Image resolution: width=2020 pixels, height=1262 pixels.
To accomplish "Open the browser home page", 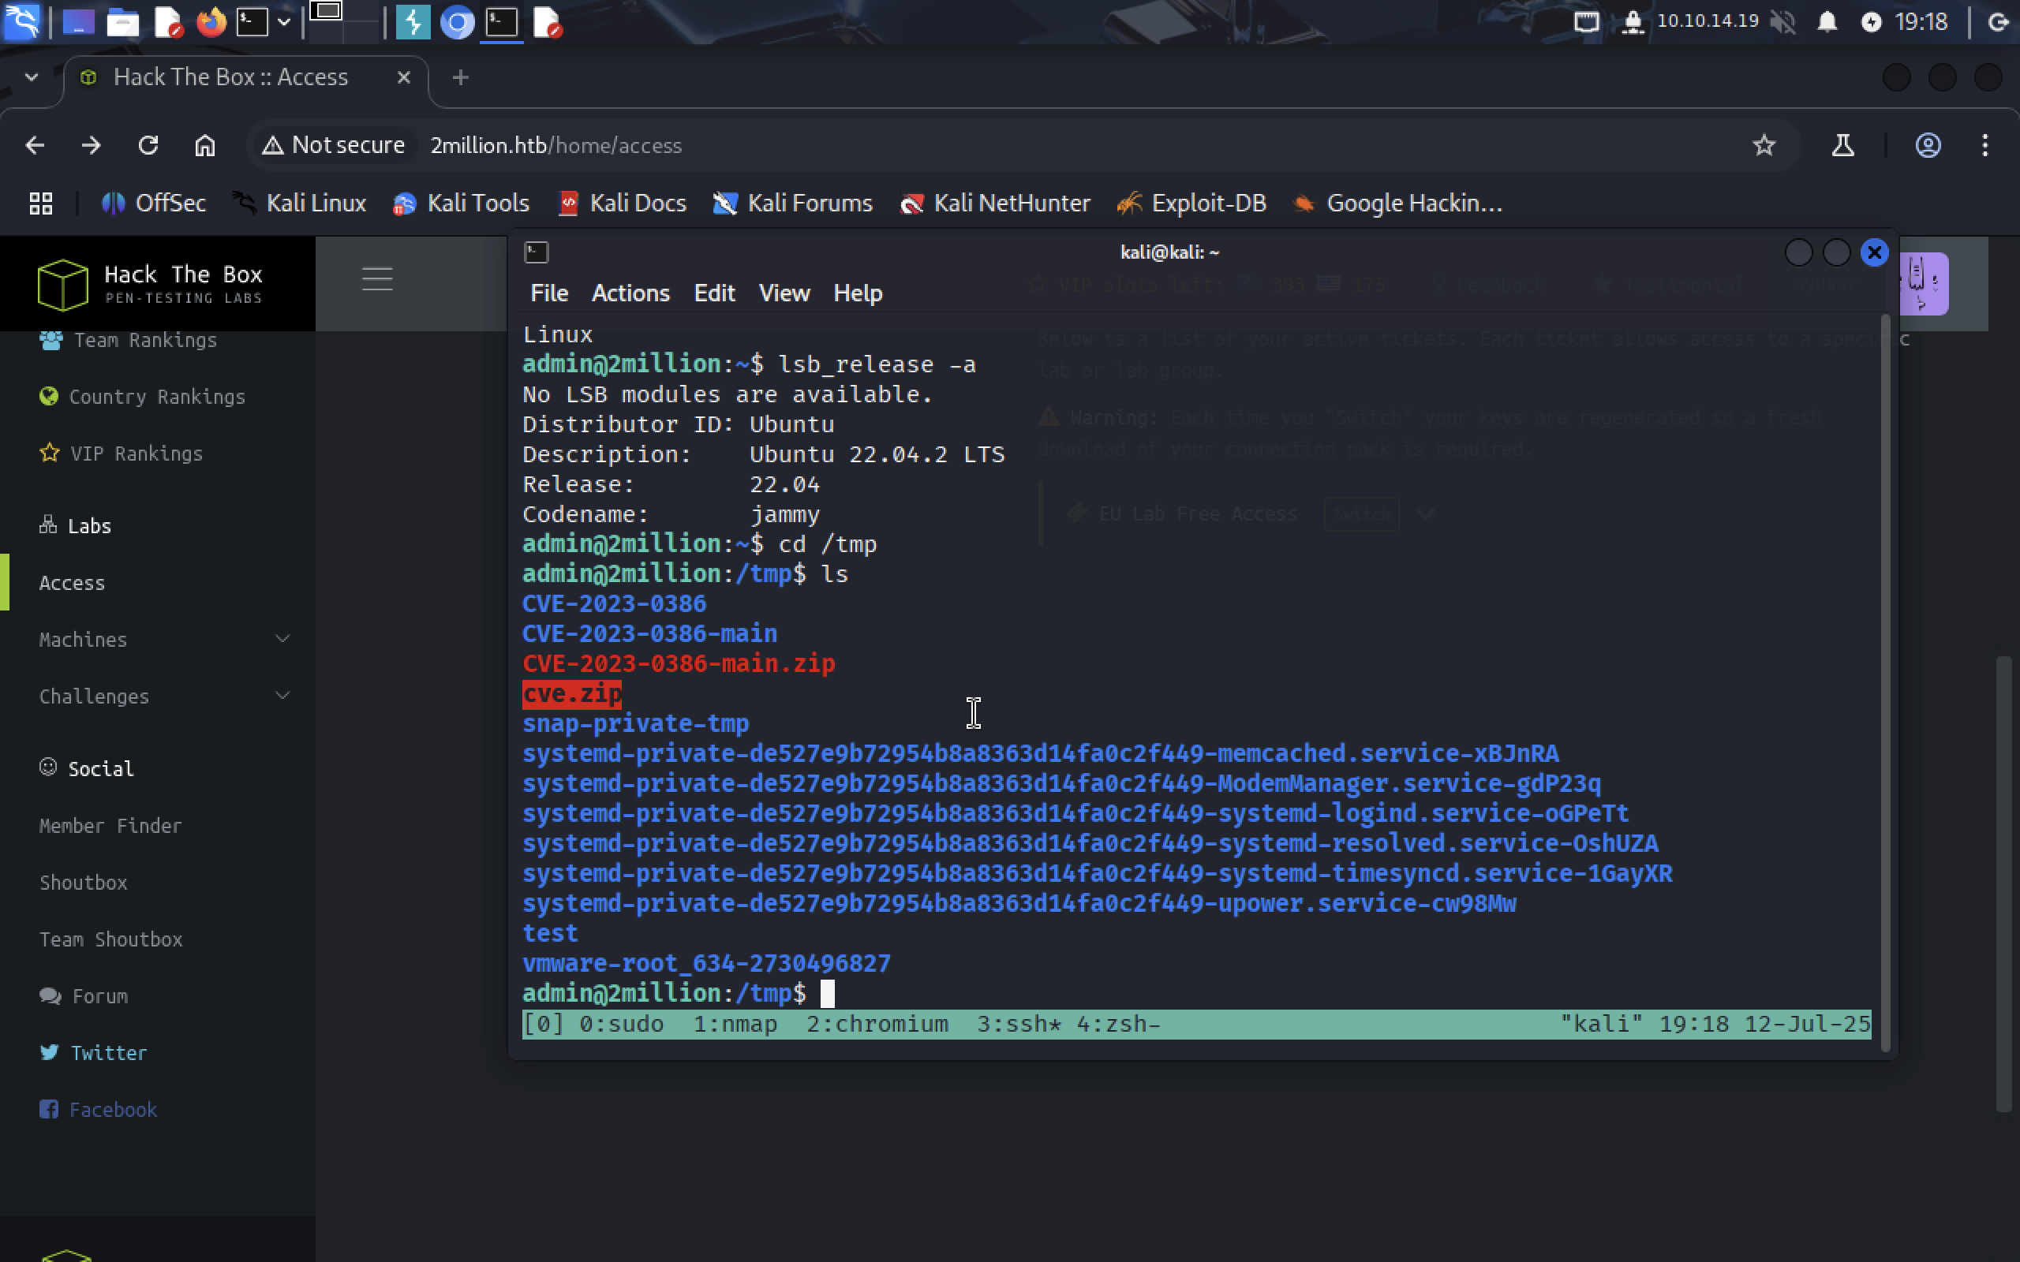I will pyautogui.click(x=204, y=145).
